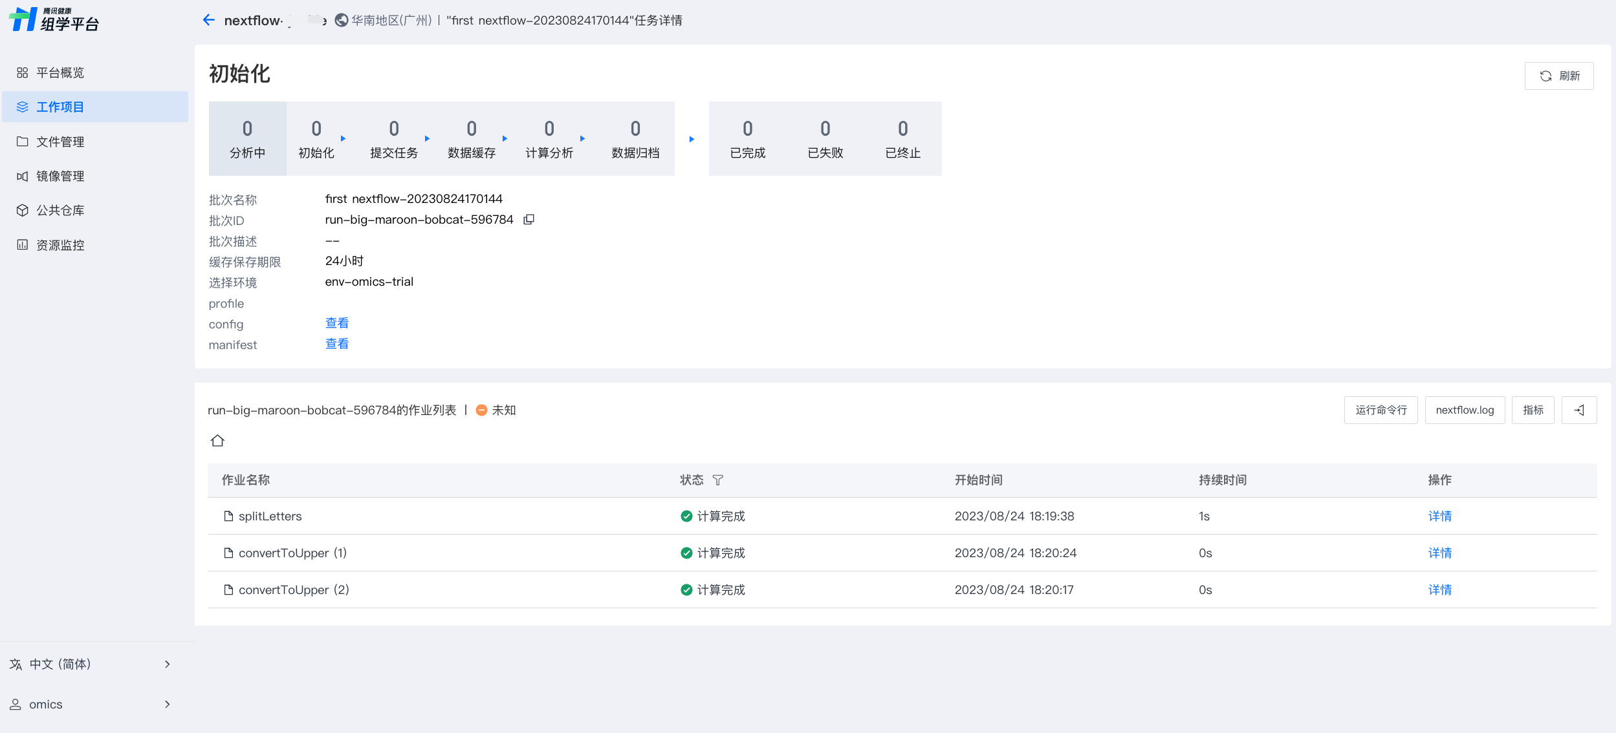The width and height of the screenshot is (1616, 733).
Task: Open 镜像管理 in the sidebar
Action: click(x=60, y=176)
